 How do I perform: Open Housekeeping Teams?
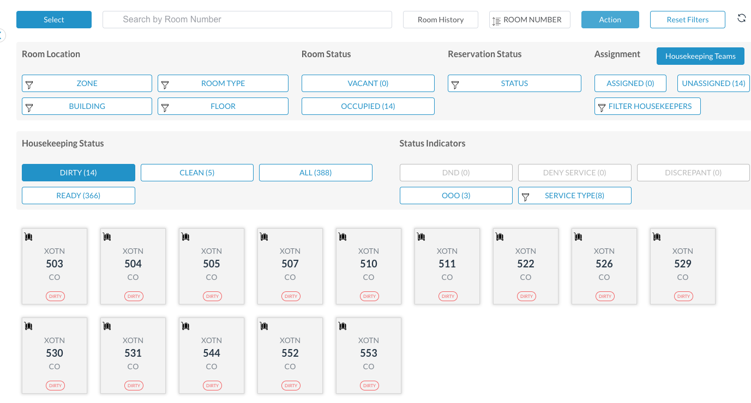[x=700, y=56]
